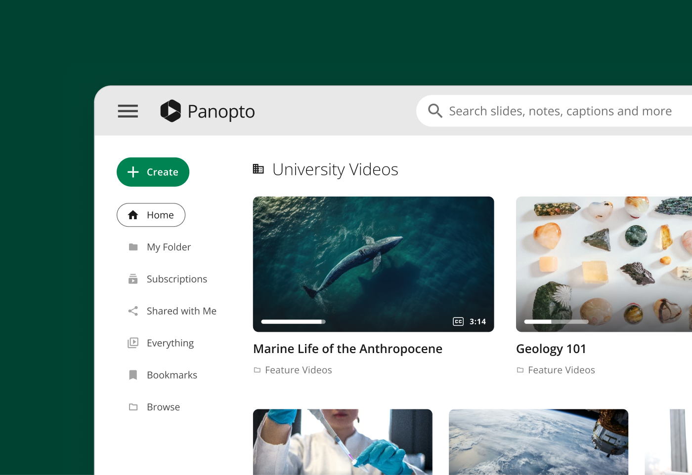
Task: Click the Everything library icon
Action: (x=133, y=343)
